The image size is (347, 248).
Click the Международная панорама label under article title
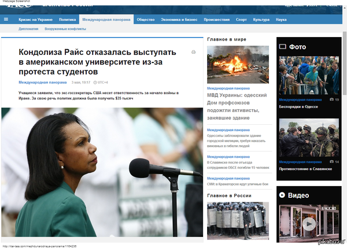point(42,82)
